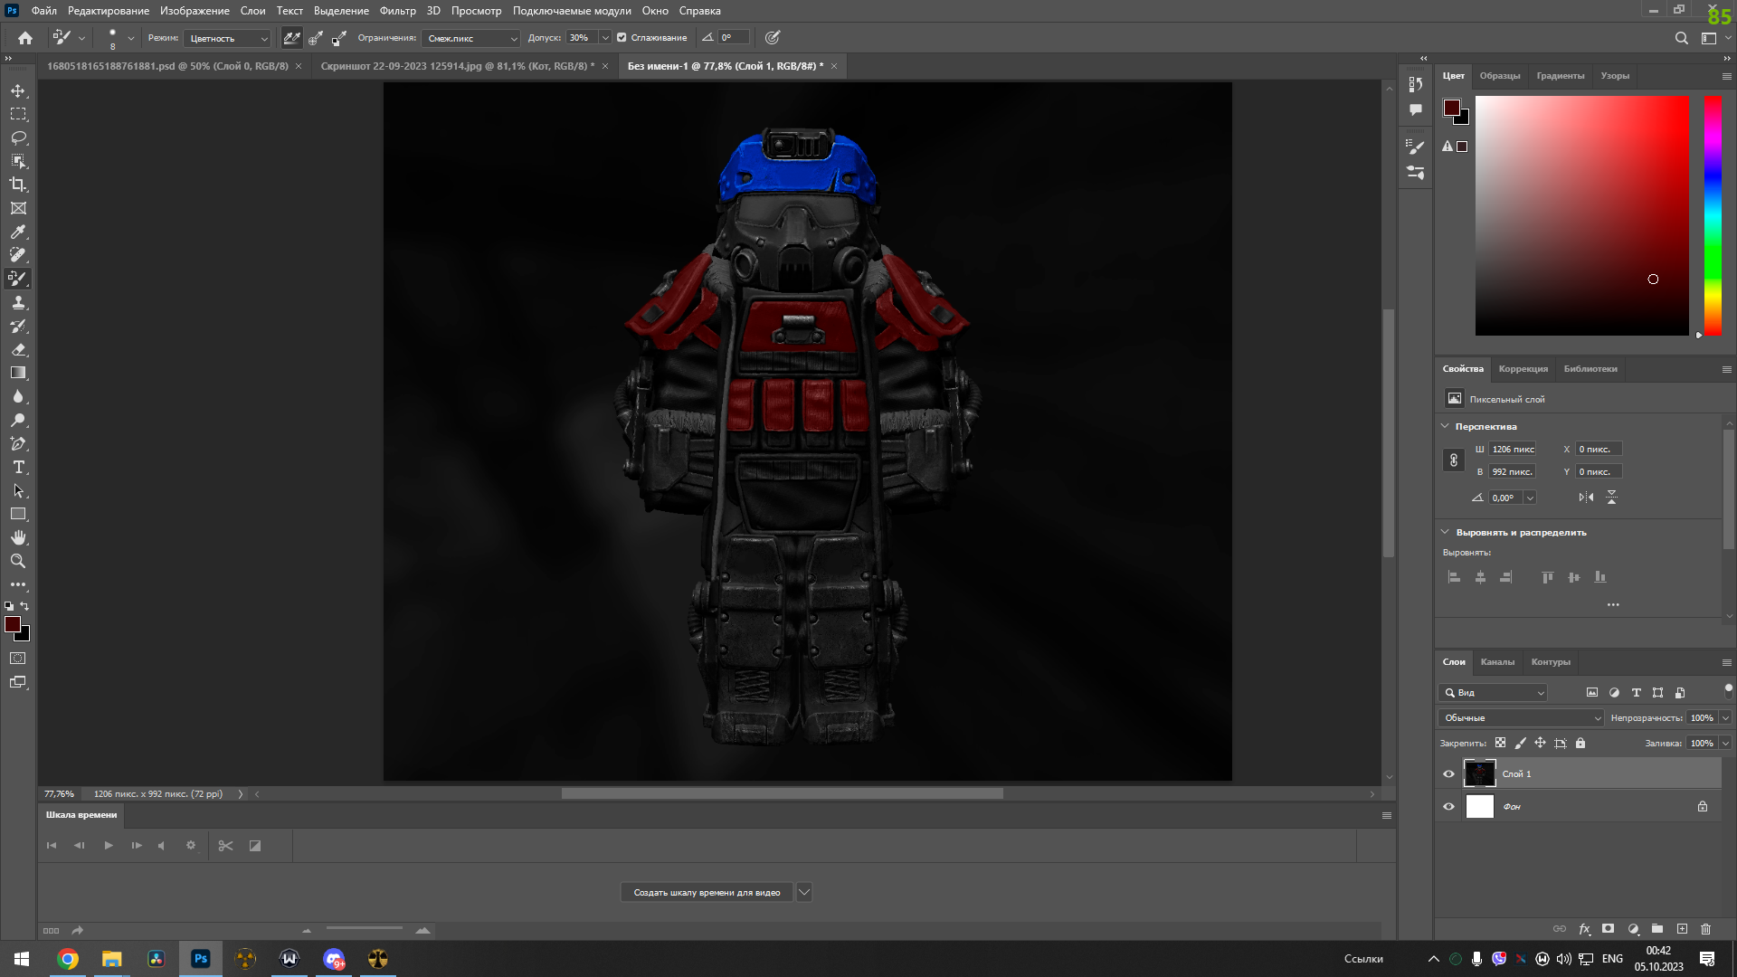Viewport: 1737px width, 977px height.
Task: Select the Pen tool
Action: 18,443
